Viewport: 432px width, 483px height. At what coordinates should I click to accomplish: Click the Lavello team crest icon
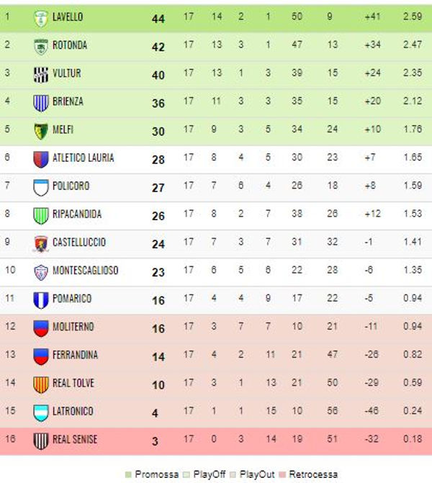pyautogui.click(x=40, y=19)
